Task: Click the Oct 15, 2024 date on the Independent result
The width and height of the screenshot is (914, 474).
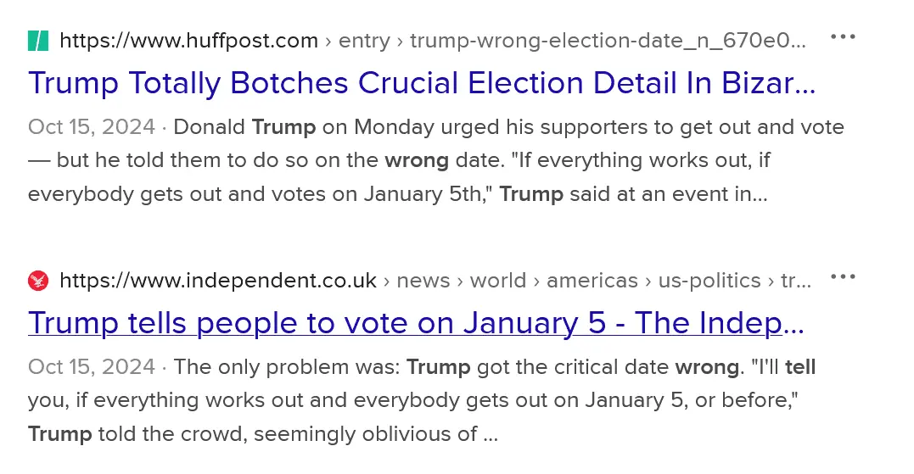Action: 92,367
